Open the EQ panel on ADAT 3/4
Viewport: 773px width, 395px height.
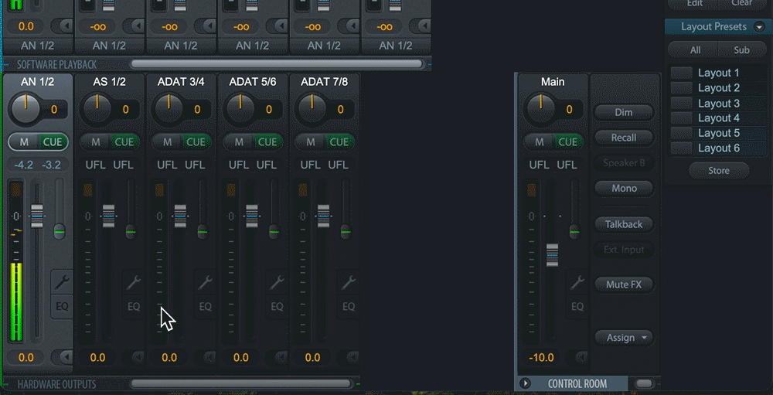(x=206, y=307)
